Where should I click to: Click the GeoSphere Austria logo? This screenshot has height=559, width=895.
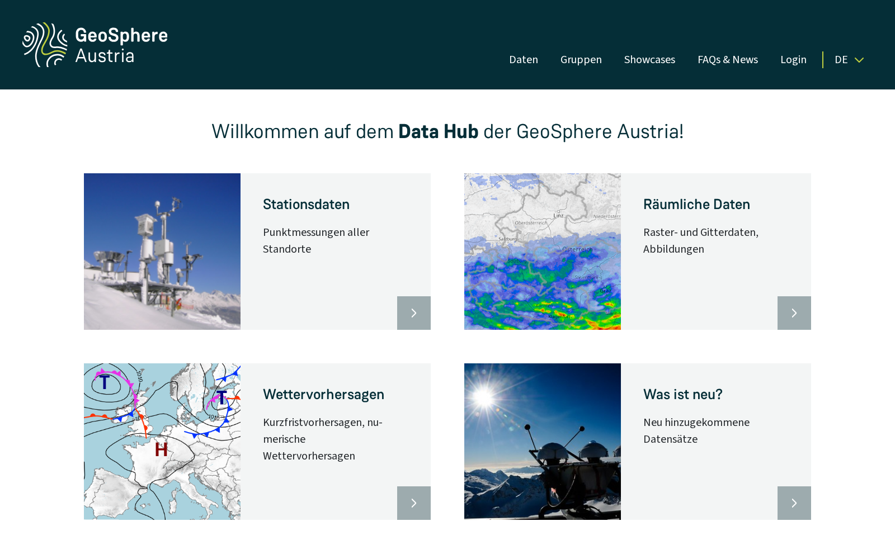pos(95,45)
